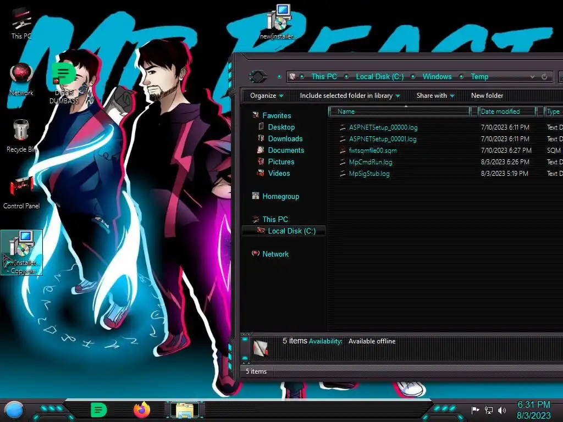The image size is (563, 422).
Task: Click the Start orb button
Action: (x=14, y=410)
